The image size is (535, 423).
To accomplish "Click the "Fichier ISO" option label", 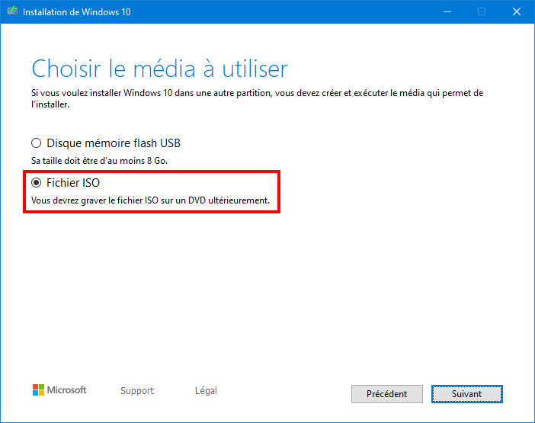I will click(x=73, y=183).
